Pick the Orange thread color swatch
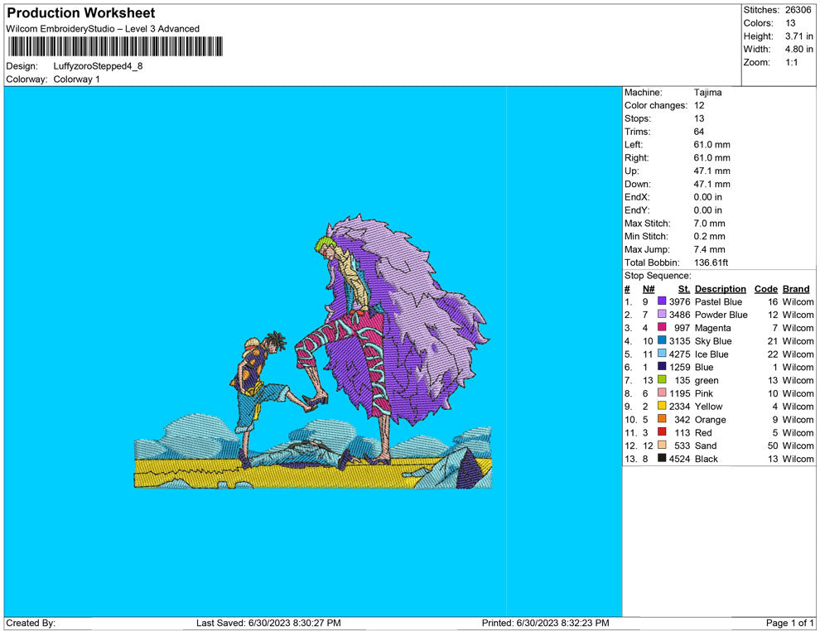 pos(662,420)
